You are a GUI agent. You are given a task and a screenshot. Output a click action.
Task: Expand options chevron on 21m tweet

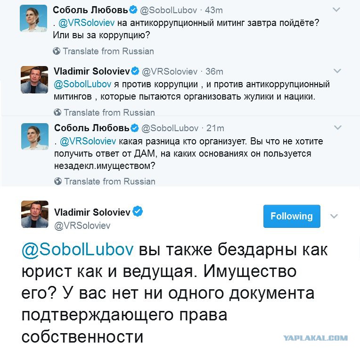point(338,127)
